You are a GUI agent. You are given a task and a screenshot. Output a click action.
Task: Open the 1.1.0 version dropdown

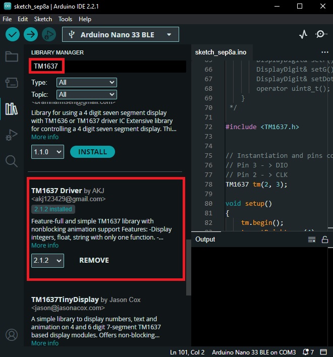pyautogui.click(x=47, y=152)
